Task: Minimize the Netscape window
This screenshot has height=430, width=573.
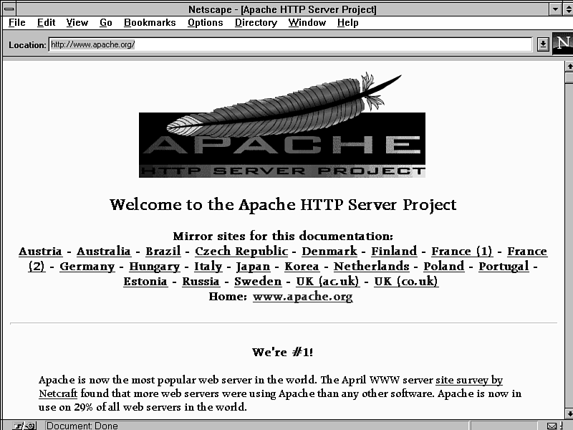Action: click(556, 9)
